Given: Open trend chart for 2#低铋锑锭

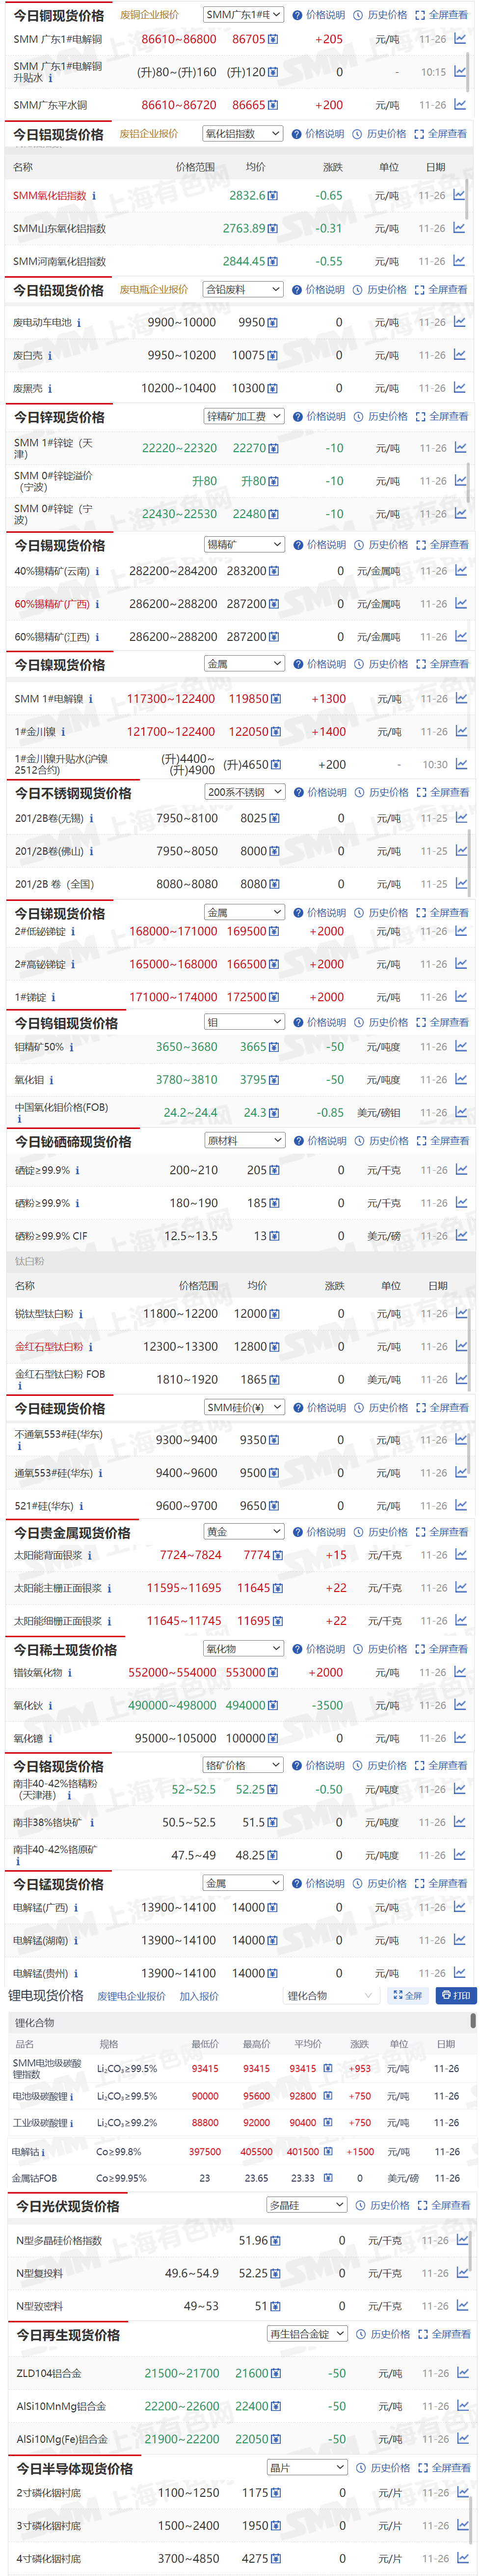Looking at the screenshot, I should click(x=461, y=931).
